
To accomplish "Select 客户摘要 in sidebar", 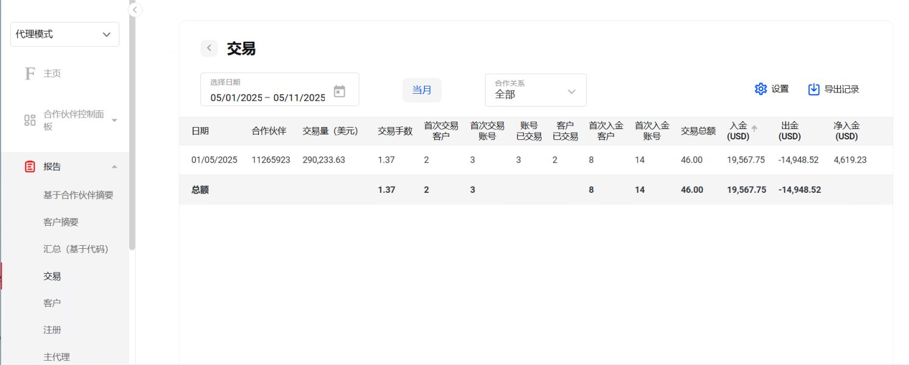I will click(61, 222).
